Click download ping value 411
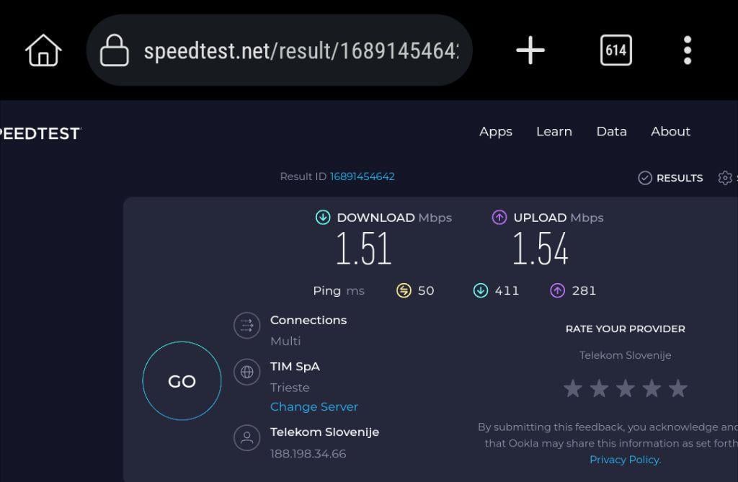This screenshot has height=482, width=738. coord(507,290)
